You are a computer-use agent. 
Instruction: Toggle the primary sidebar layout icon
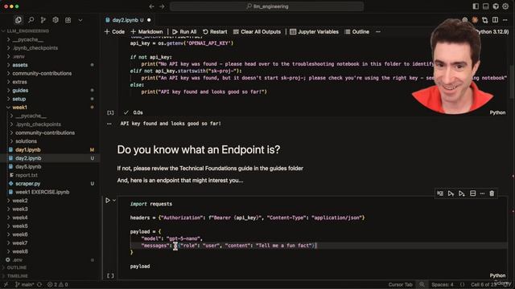pyautogui.click(x=476, y=6)
